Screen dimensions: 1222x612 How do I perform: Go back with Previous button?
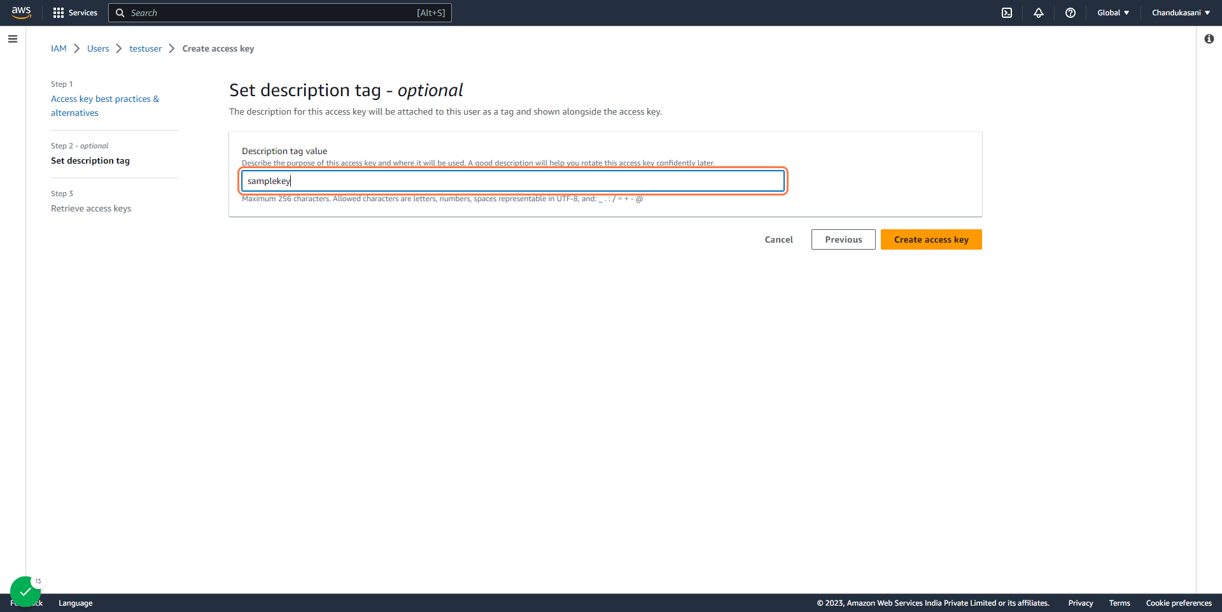point(843,239)
